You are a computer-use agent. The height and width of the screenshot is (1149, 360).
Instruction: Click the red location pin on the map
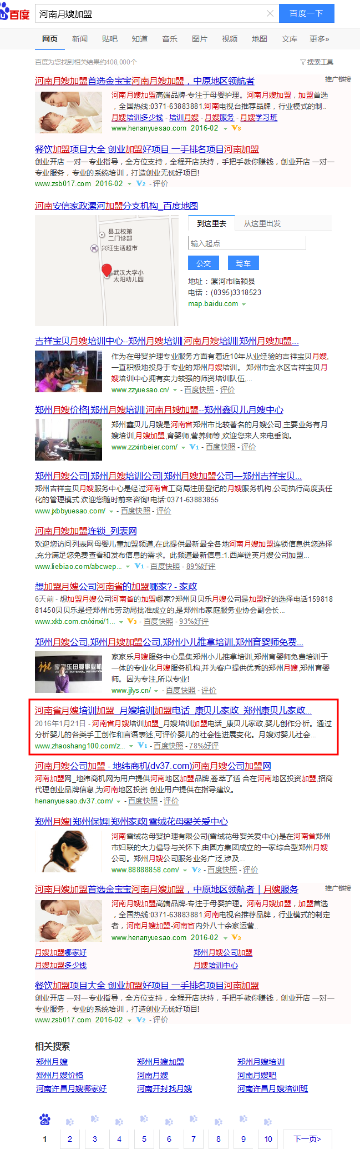pyautogui.click(x=107, y=271)
